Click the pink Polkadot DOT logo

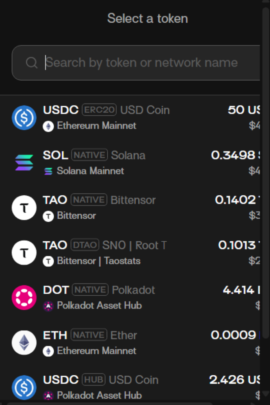[x=24, y=298]
